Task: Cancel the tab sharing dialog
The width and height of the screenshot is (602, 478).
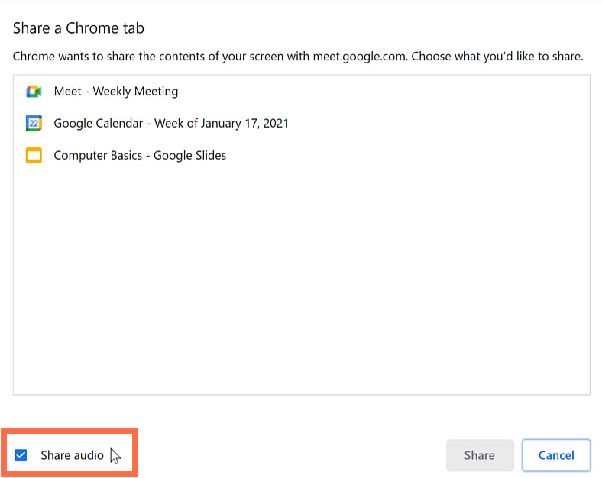Action: tap(555, 455)
